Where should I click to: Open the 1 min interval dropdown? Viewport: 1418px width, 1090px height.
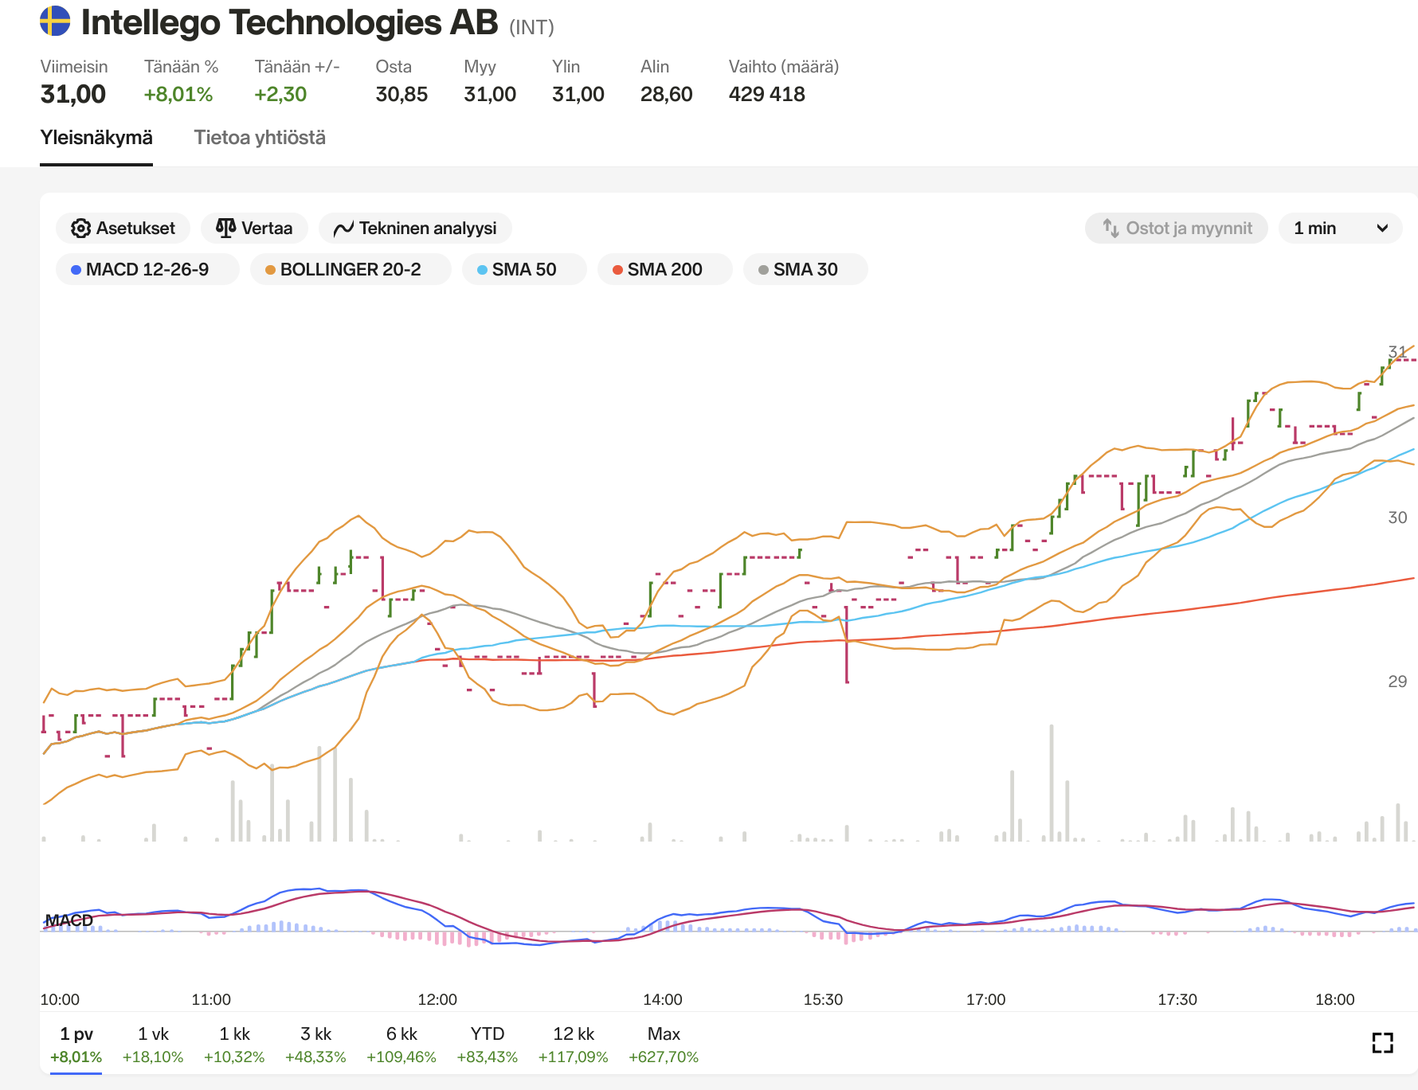(x=1340, y=229)
